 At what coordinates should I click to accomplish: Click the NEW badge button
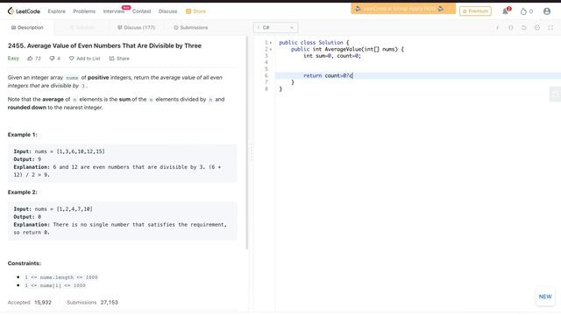[x=545, y=297]
